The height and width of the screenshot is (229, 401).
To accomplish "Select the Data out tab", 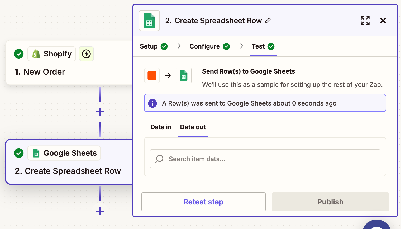I will tap(193, 127).
